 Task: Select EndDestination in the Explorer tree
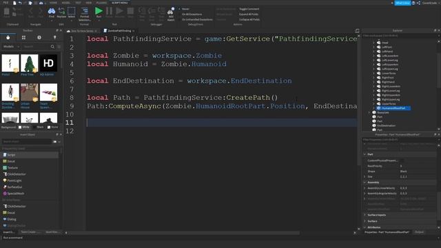point(386,125)
